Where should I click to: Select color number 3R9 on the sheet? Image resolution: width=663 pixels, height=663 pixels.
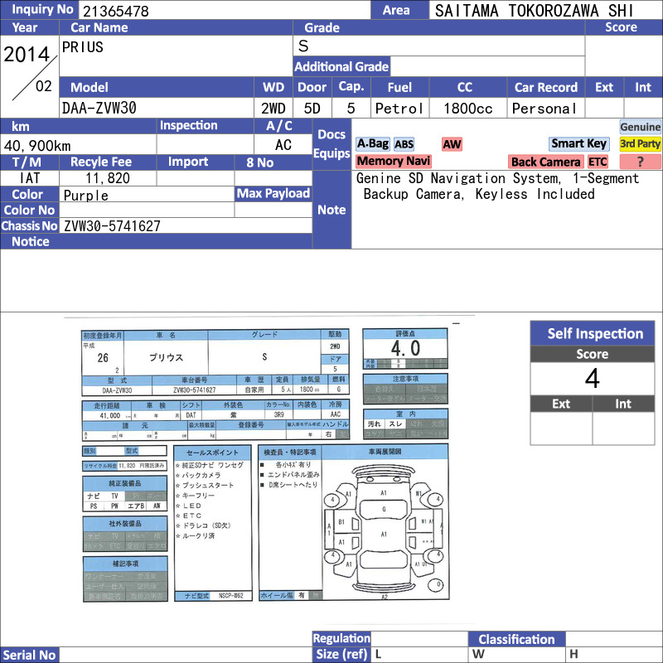point(278,415)
